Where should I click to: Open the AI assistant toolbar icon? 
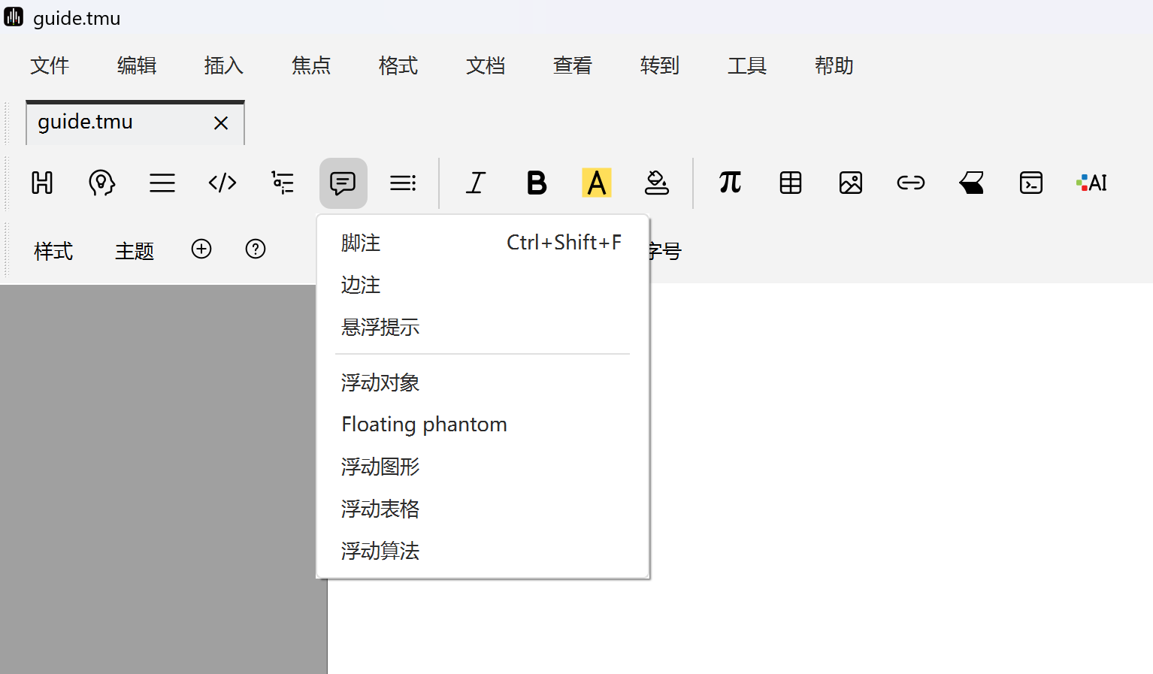pyautogui.click(x=1091, y=183)
